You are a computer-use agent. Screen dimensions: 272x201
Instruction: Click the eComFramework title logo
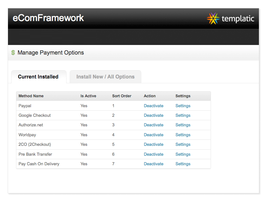click(x=48, y=18)
